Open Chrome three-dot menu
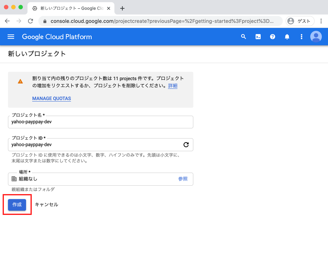 (x=321, y=21)
